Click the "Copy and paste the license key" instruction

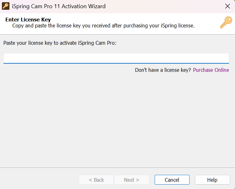coord(103,26)
